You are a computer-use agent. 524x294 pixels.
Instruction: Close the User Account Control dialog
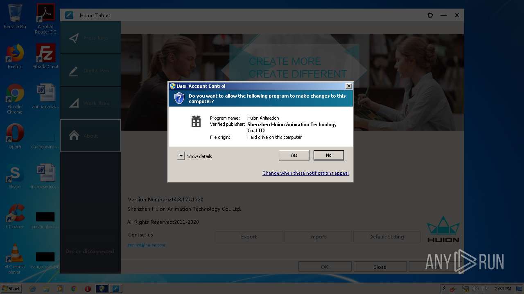point(348,86)
